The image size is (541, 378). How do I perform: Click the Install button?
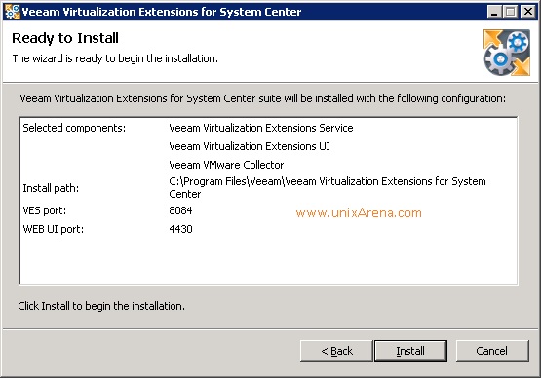410,351
